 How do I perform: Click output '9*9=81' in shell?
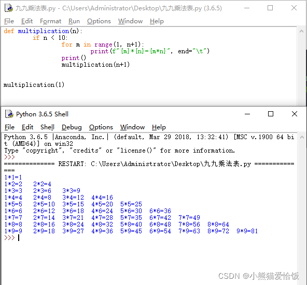coord(247,231)
